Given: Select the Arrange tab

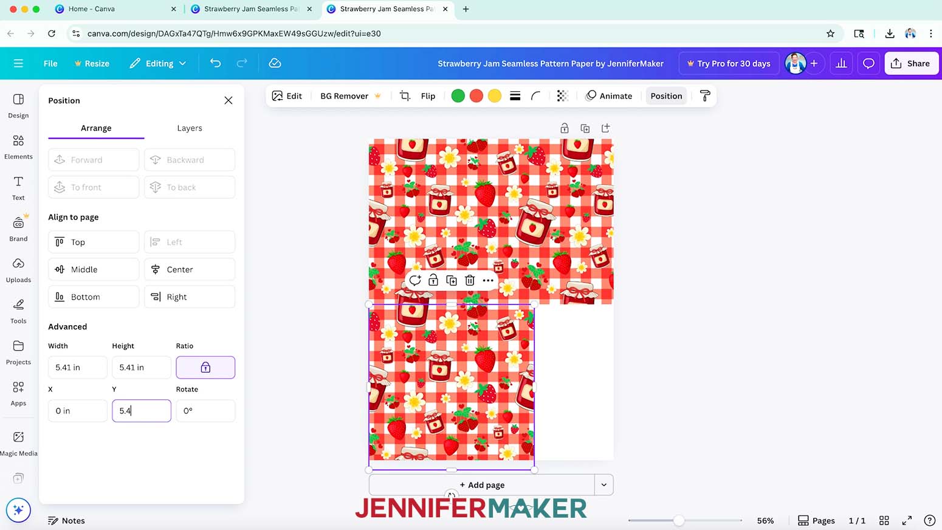Looking at the screenshot, I should [96, 128].
